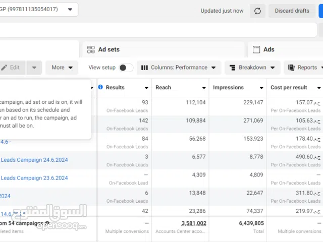
Task: Click the Columns bars icon
Action: coord(144,68)
